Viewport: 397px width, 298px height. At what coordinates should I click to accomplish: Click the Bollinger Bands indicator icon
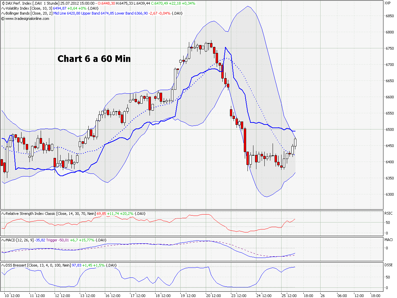(3, 13)
